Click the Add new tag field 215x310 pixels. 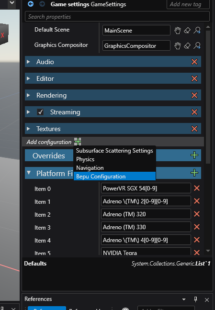(188, 4)
